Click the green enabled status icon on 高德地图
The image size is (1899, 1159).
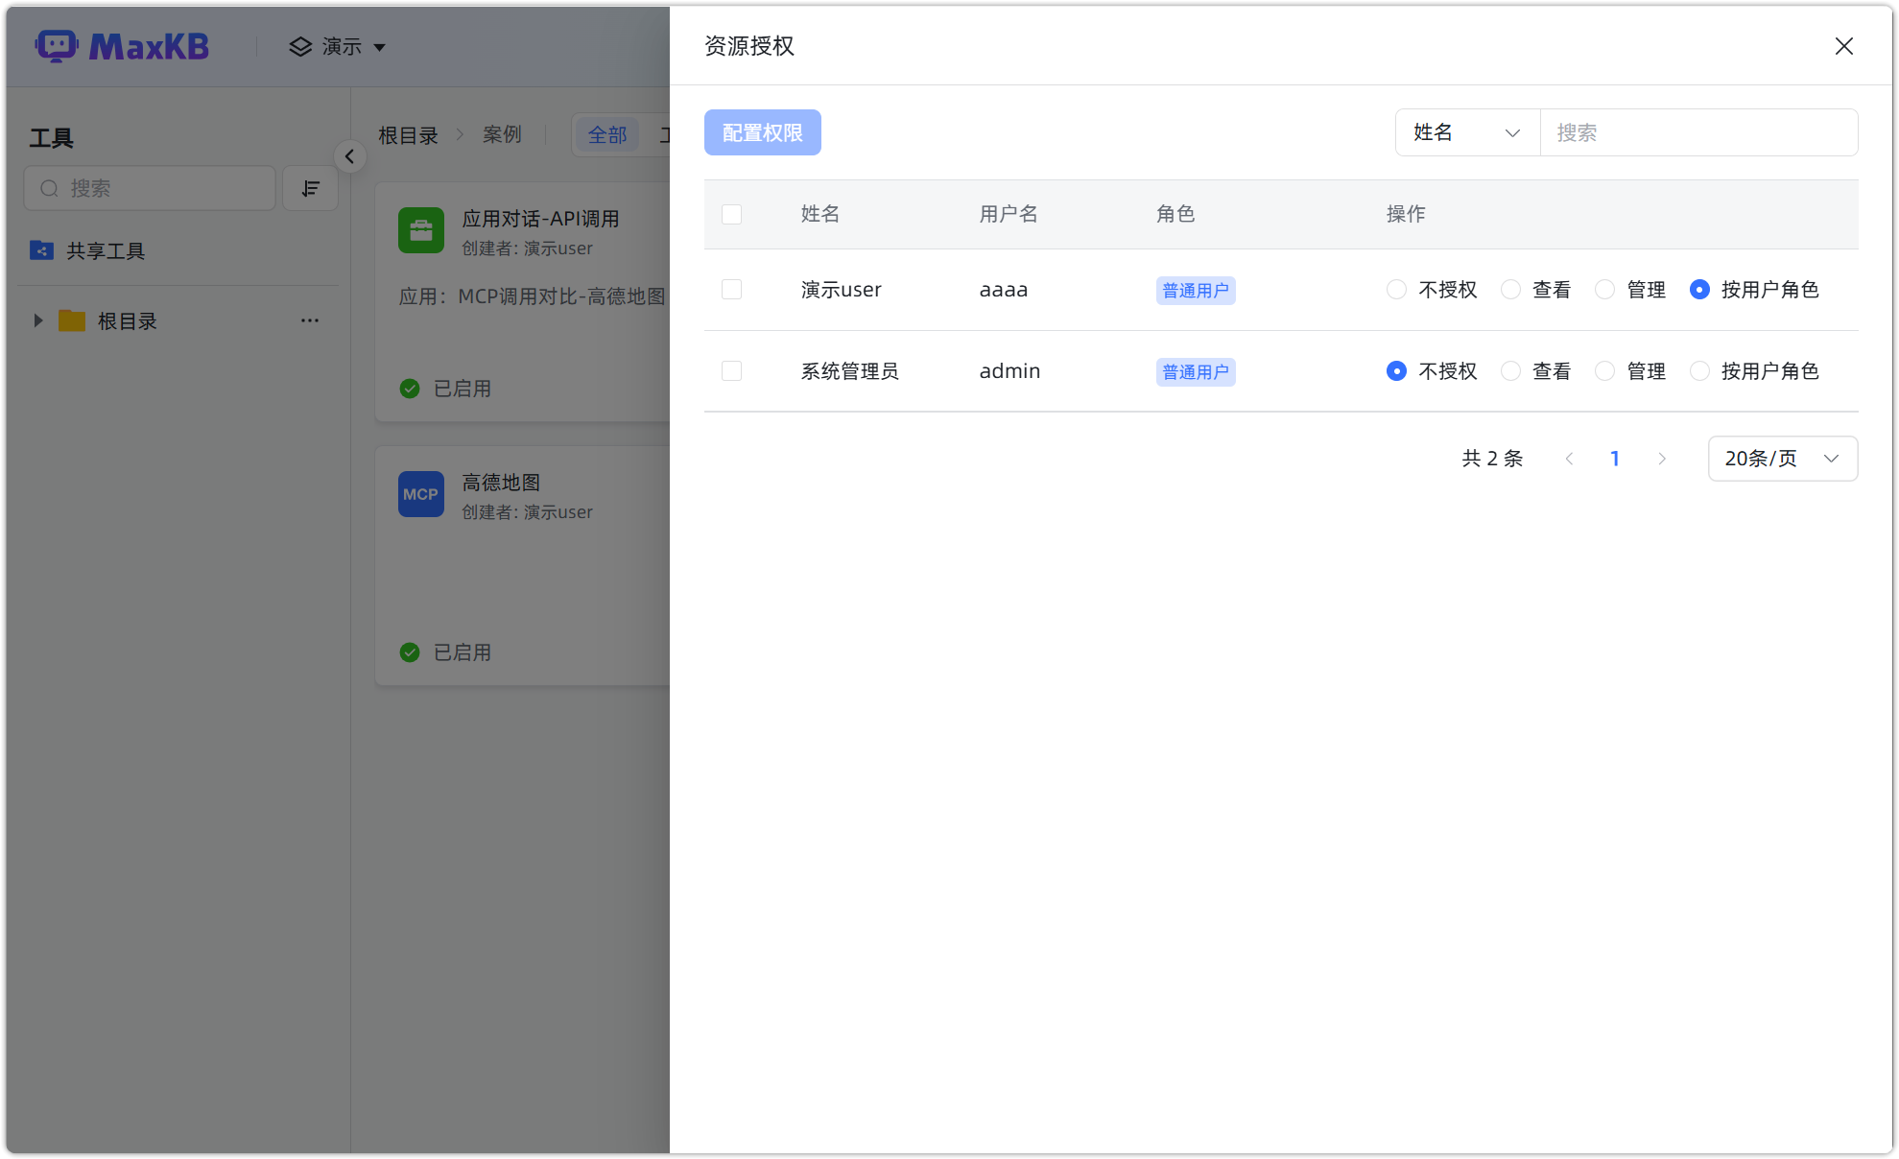(x=410, y=652)
